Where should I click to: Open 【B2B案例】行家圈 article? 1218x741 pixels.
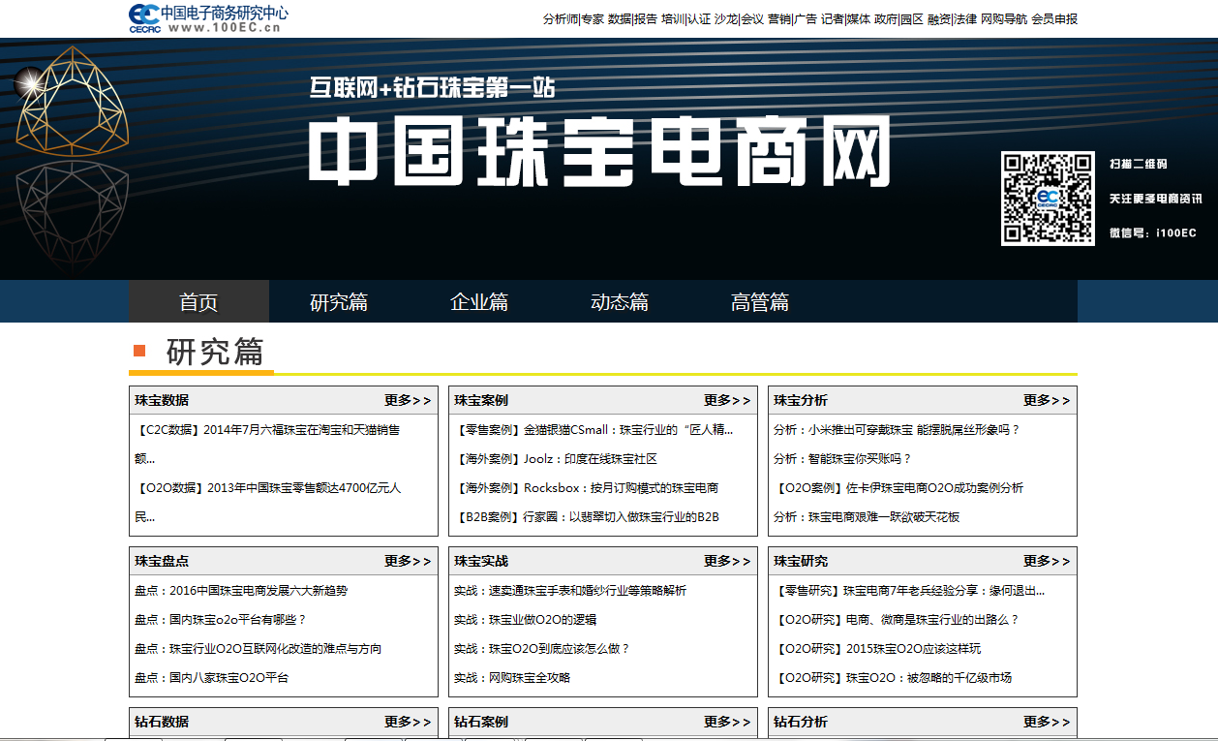point(587,516)
